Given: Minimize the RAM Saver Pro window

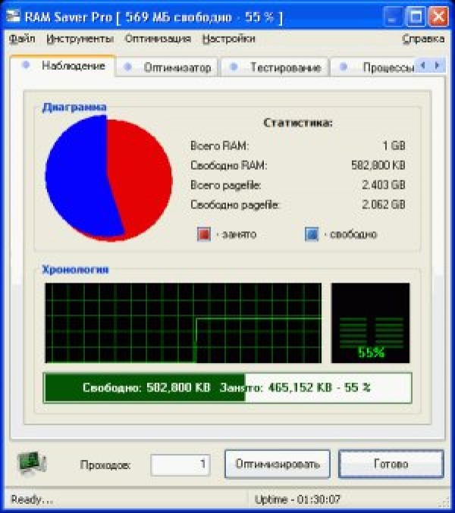Looking at the screenshot, I should (393, 16).
